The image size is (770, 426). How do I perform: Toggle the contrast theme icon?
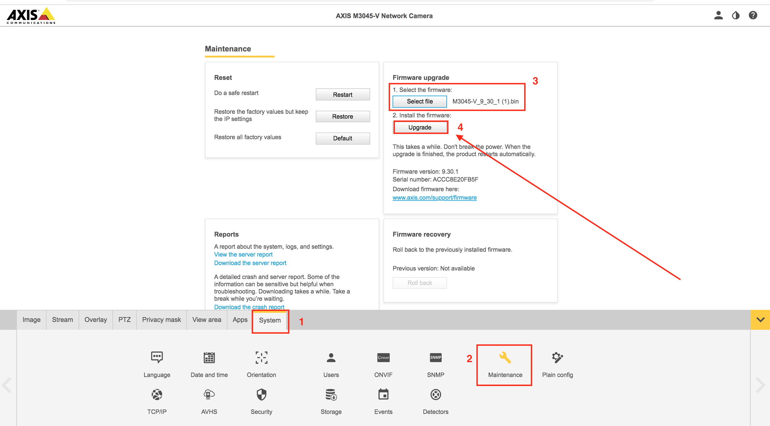(x=736, y=15)
